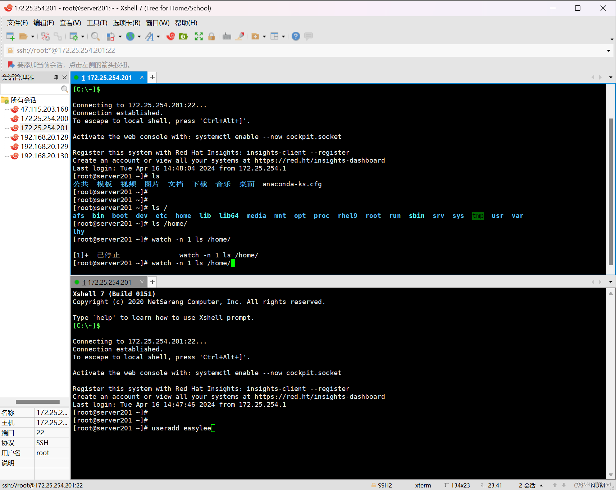This screenshot has height=490, width=616.
Task: Open help with the blue question icon
Action: point(296,36)
